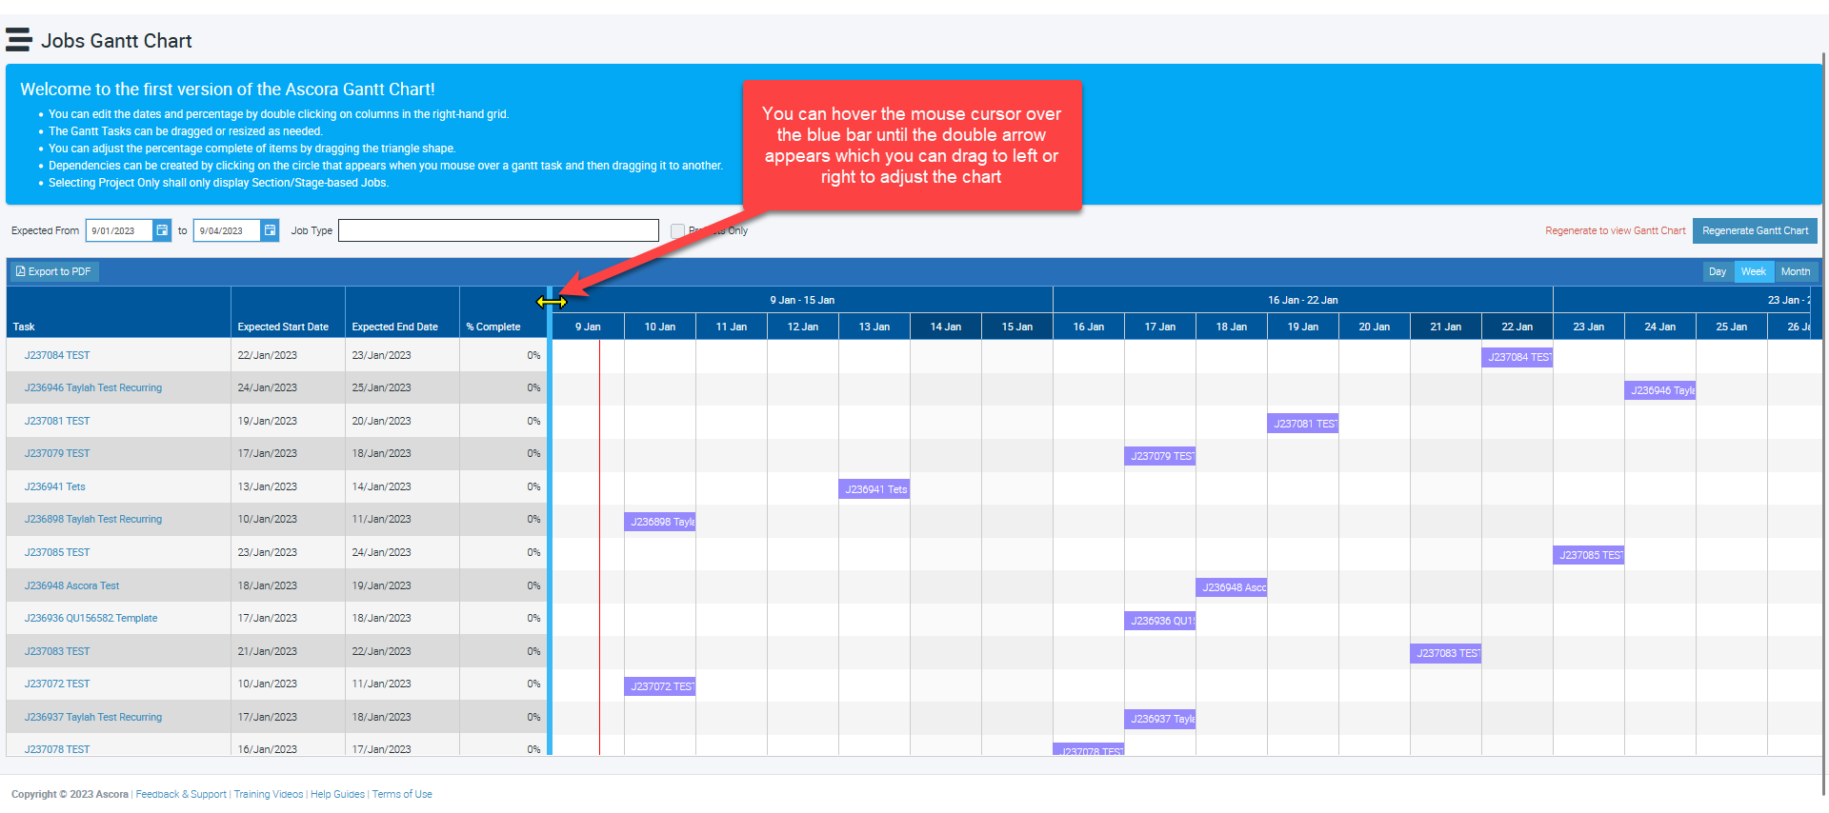Click the Feedback & Support footer link

coord(181,794)
